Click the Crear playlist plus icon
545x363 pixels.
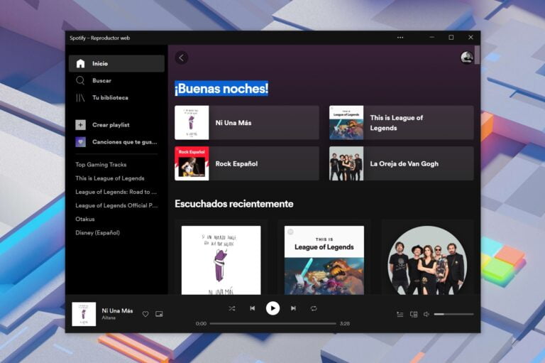point(80,124)
